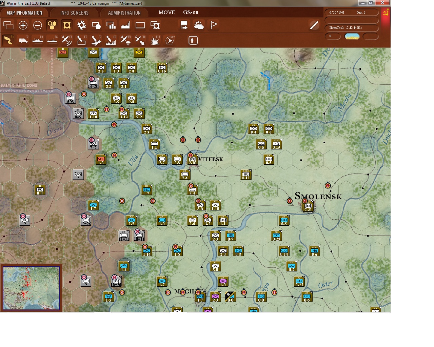The width and height of the screenshot is (434, 347).
Task: Click the rectangle-with-circle toolbar icon
Action: click(96, 25)
